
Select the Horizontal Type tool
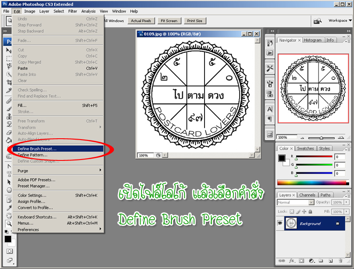click(9, 174)
